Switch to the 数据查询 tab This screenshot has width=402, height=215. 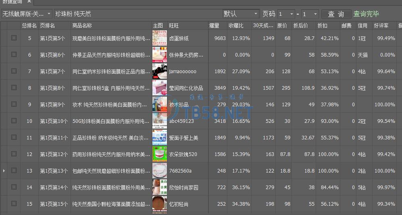(x=12, y=2)
